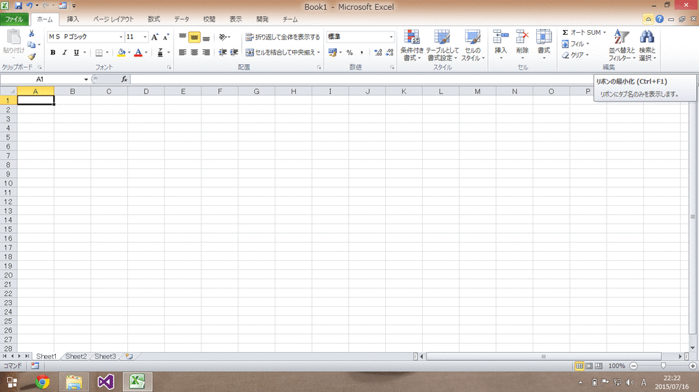Click the Format Painter brush icon
699x392 pixels.
tap(31, 57)
